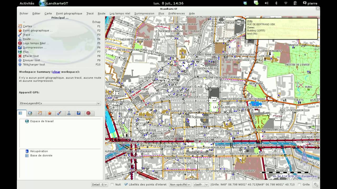Screen dimensions: 337x189
Task: Open the Editer menu
Action: (x=36, y=13)
